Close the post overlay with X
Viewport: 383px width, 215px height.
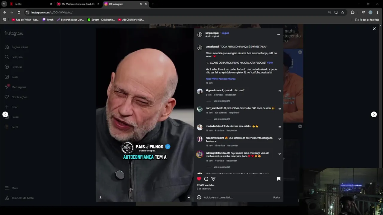(x=374, y=29)
